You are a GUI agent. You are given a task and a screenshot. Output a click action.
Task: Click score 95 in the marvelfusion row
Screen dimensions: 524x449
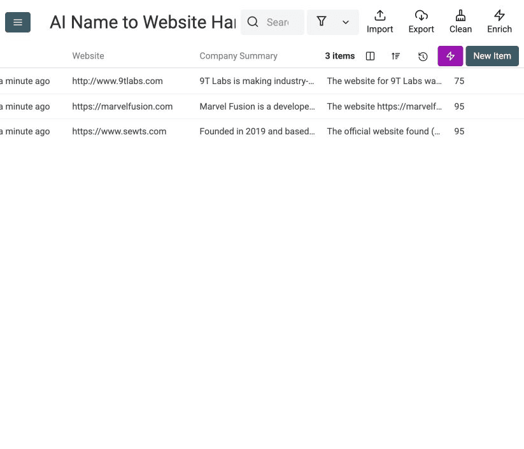tap(459, 106)
